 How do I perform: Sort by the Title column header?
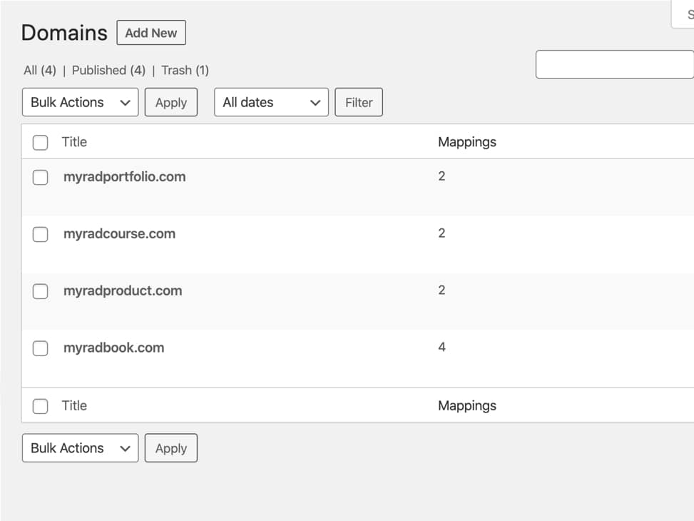[74, 142]
